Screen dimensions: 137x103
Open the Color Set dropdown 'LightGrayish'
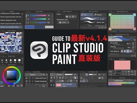pos(119,81)
